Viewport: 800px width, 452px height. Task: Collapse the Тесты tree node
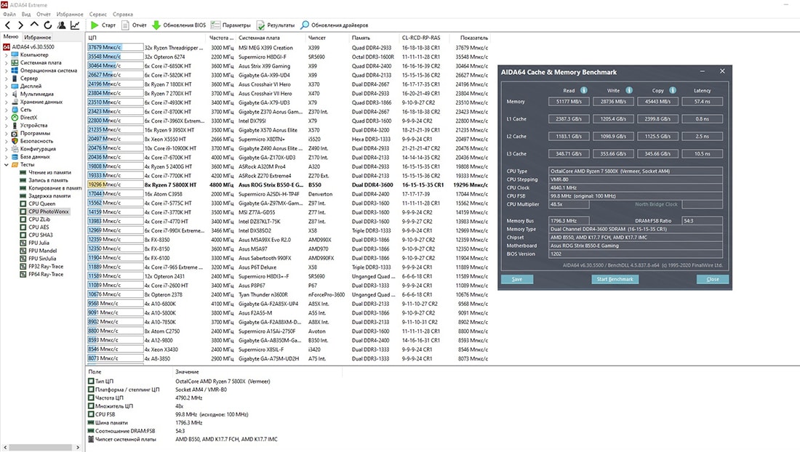click(x=7, y=165)
